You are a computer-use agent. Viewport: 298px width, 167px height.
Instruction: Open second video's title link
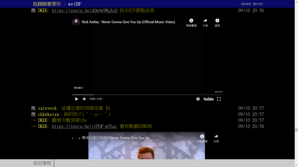tap(116, 138)
